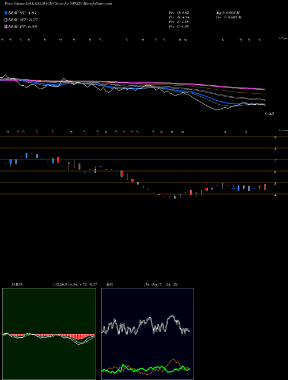Click the Pre H: 4.84 high value
Image resolution: width=288 pixels, height=380 pixels.
point(179,17)
